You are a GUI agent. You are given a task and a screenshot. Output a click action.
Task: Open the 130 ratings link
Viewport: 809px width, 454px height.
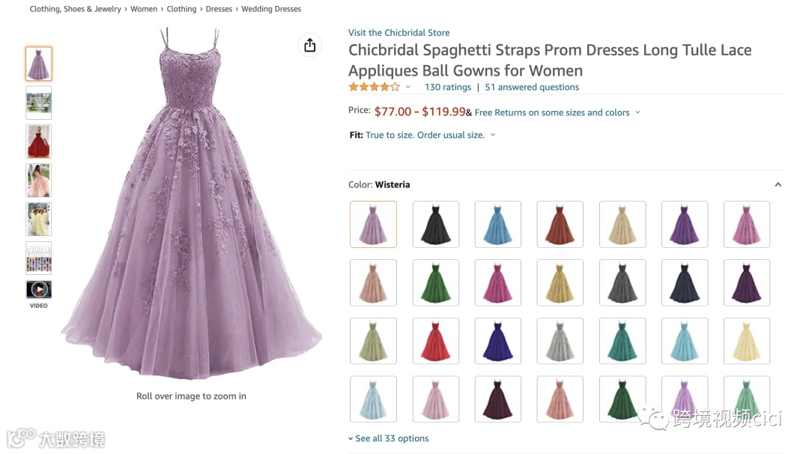pos(448,88)
